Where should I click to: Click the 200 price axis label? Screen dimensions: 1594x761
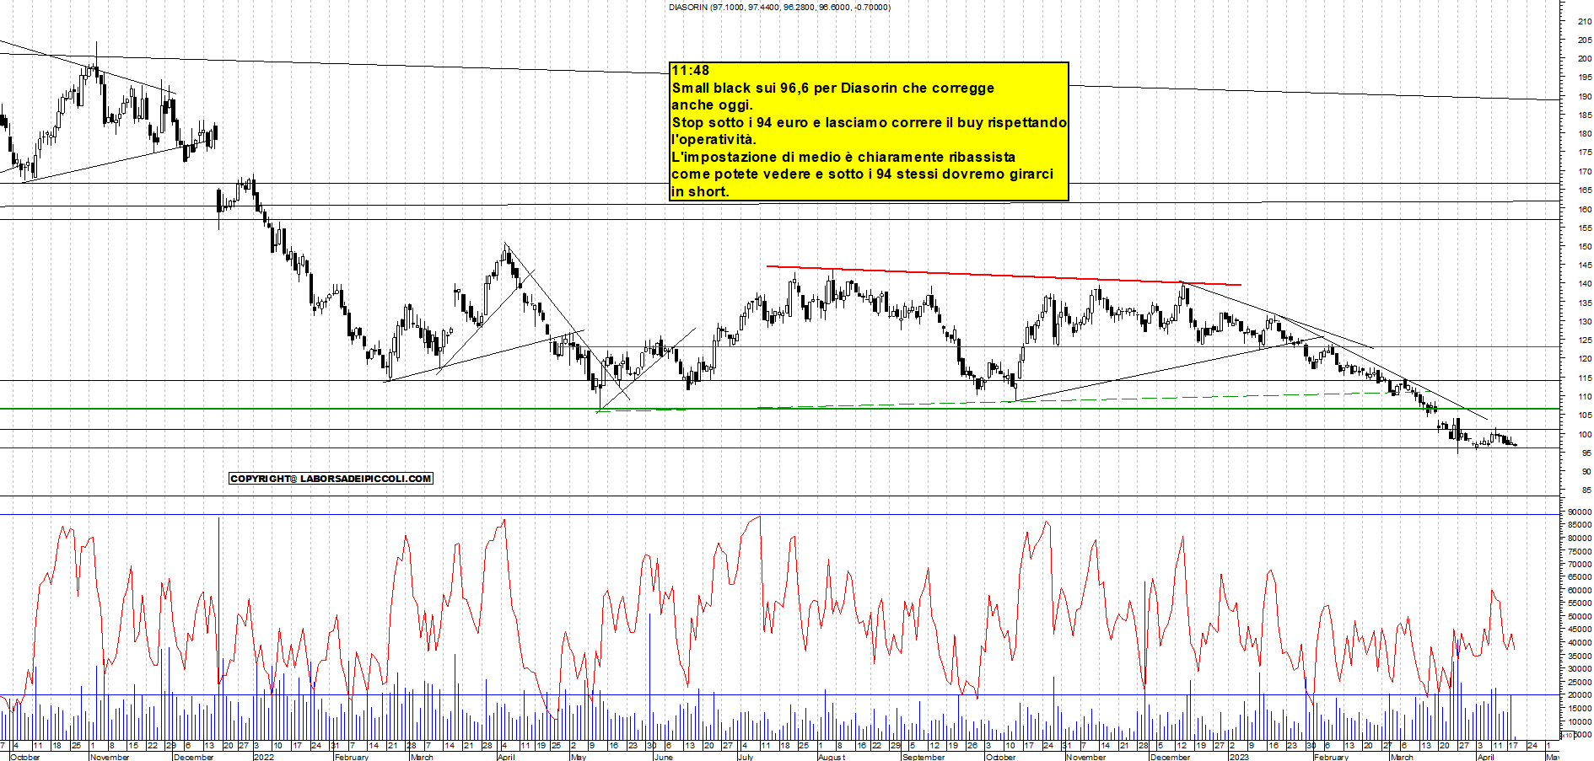(x=1585, y=59)
